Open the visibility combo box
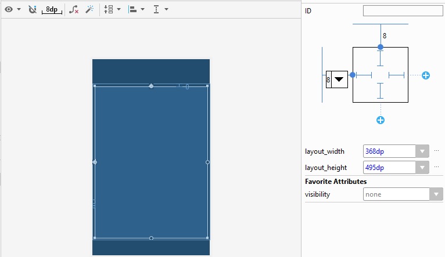The image size is (445, 257). tap(403, 194)
